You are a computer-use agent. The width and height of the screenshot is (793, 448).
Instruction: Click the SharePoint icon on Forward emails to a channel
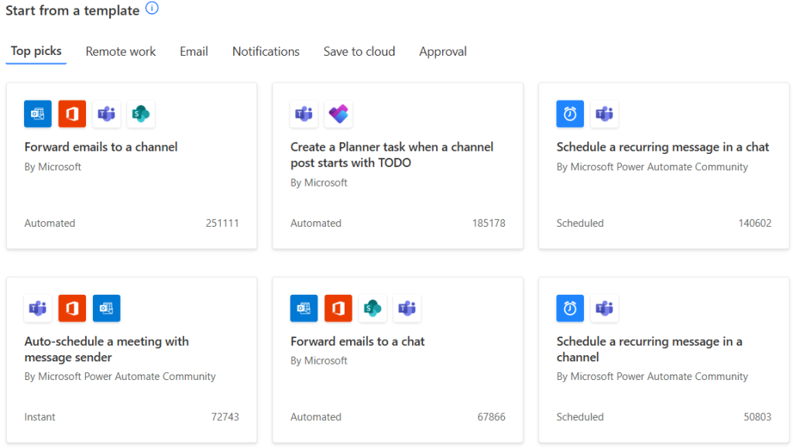[x=141, y=114]
